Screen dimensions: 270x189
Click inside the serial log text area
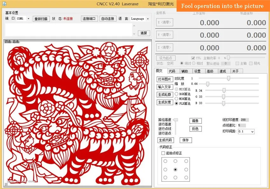[69, 30]
